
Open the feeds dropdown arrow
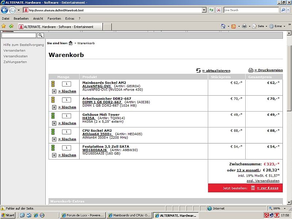pyautogui.click(x=239, y=26)
